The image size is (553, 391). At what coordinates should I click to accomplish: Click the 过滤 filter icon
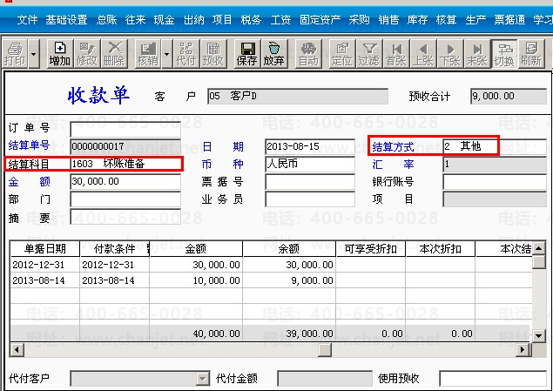[x=369, y=54]
